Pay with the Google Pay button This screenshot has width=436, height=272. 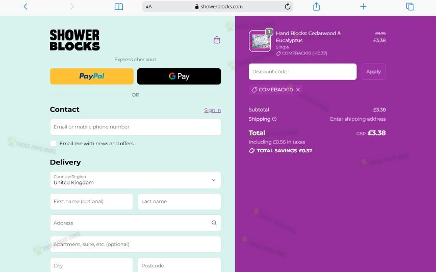[x=179, y=76]
